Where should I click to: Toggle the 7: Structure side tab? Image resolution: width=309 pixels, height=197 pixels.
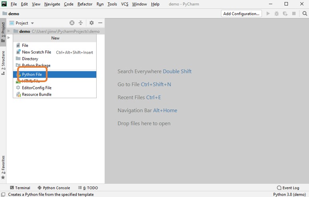point(3,62)
